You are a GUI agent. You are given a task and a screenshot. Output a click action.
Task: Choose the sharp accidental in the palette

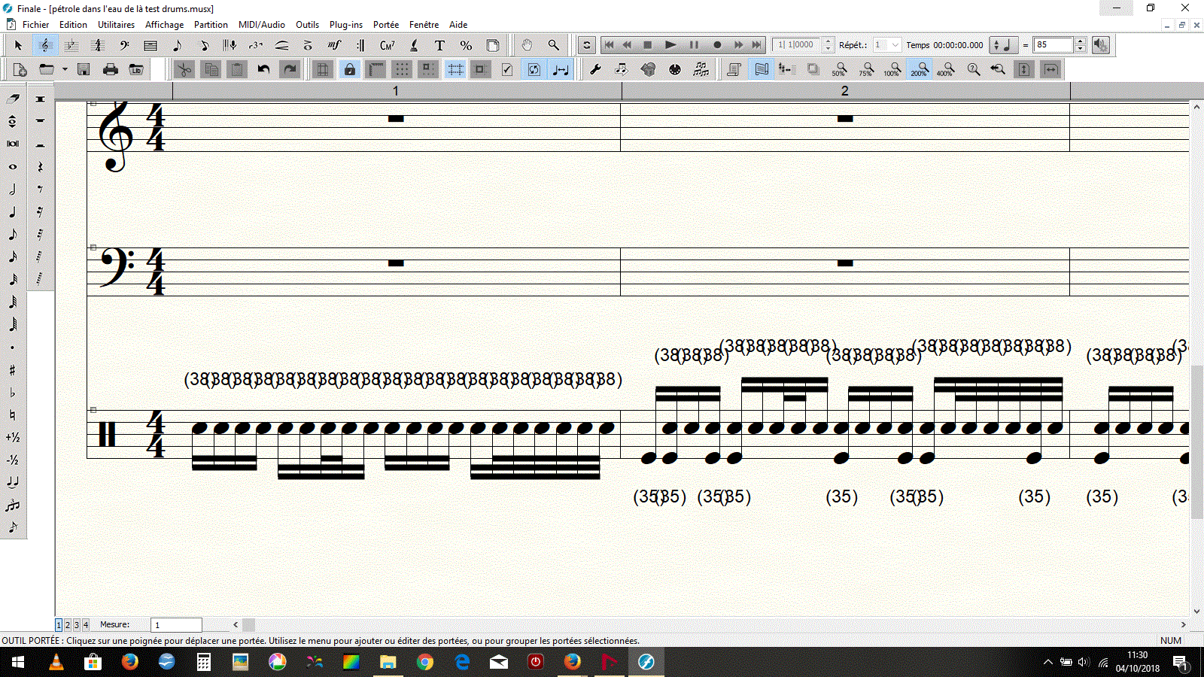13,369
